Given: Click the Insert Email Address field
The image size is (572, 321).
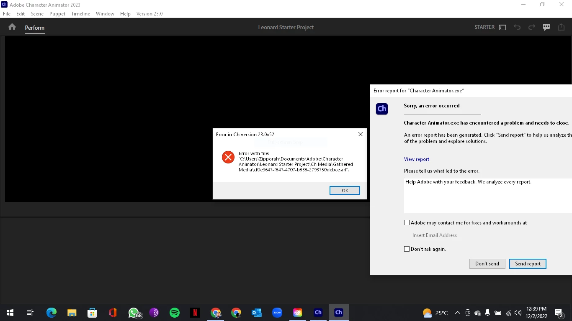Looking at the screenshot, I should (435, 235).
